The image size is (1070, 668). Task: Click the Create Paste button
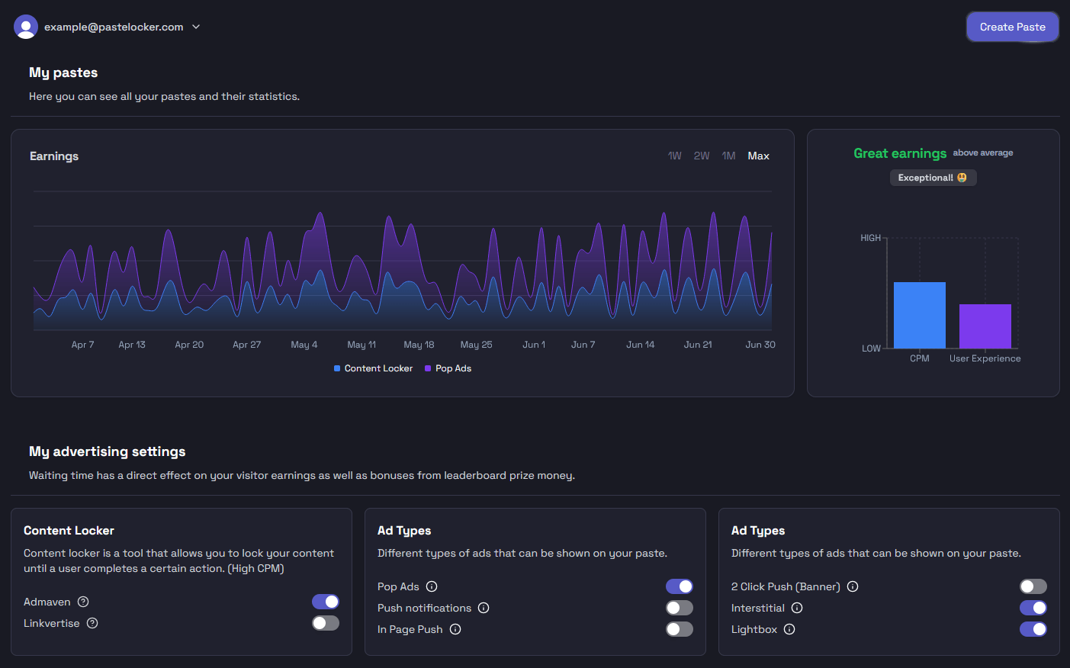pos(1013,27)
